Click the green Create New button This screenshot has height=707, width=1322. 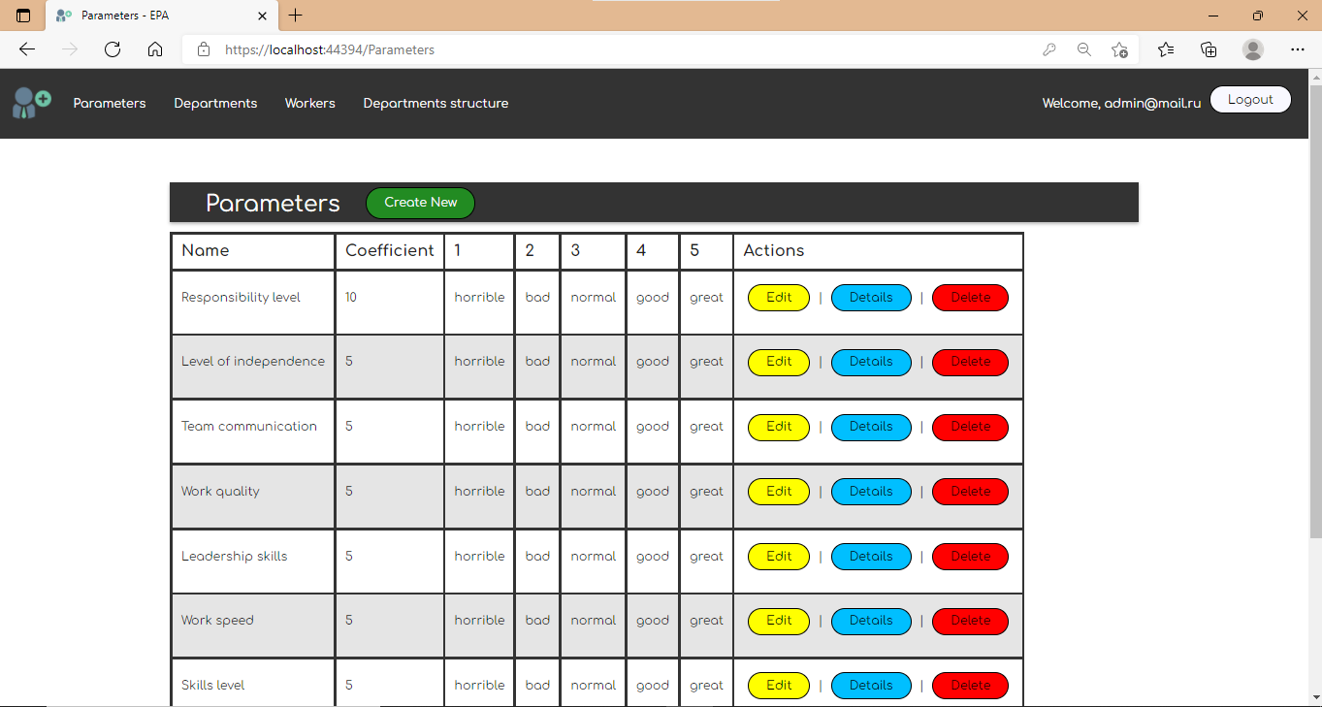420,203
